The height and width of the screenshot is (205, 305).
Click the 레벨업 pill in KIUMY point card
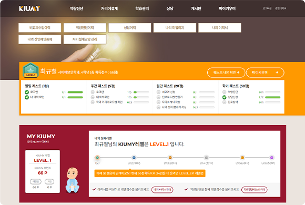(36, 182)
